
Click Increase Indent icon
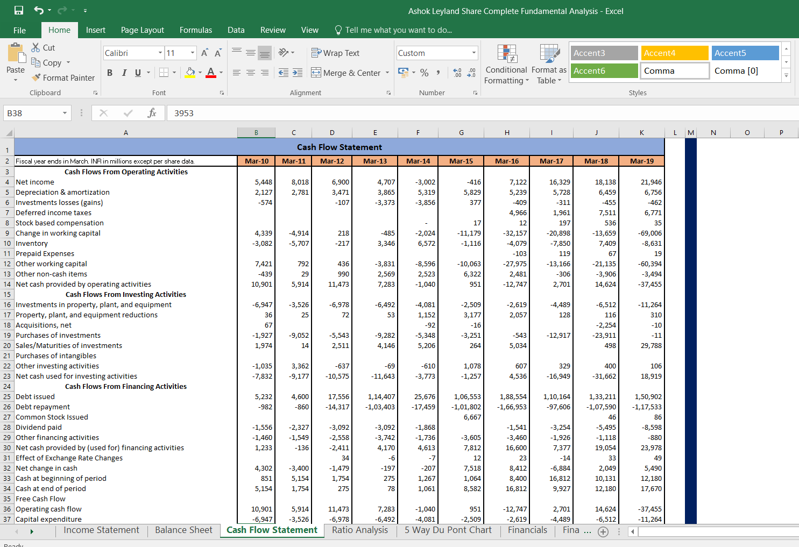(x=298, y=73)
